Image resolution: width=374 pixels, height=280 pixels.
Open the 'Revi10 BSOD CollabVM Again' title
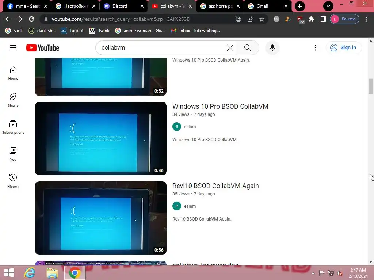tap(215, 186)
